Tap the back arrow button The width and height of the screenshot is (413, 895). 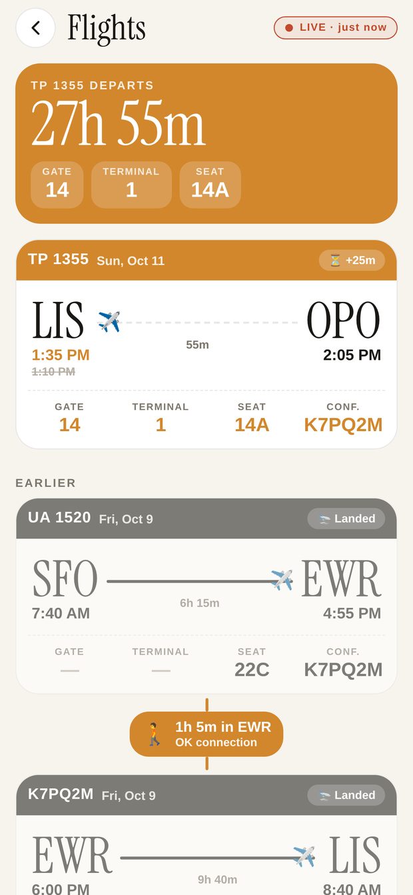[x=35, y=28]
